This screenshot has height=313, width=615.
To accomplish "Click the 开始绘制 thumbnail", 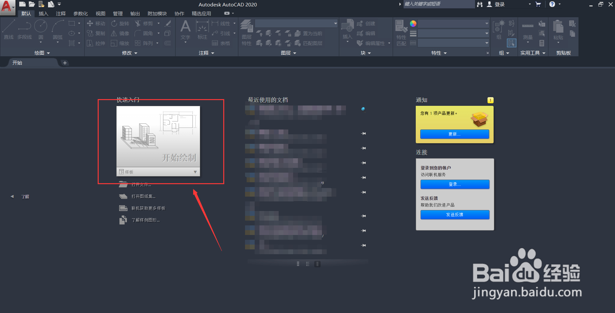I will pyautogui.click(x=158, y=137).
